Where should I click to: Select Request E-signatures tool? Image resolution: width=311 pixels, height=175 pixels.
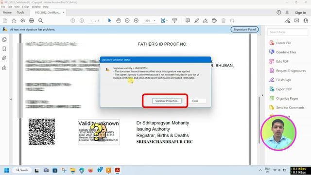287,70
